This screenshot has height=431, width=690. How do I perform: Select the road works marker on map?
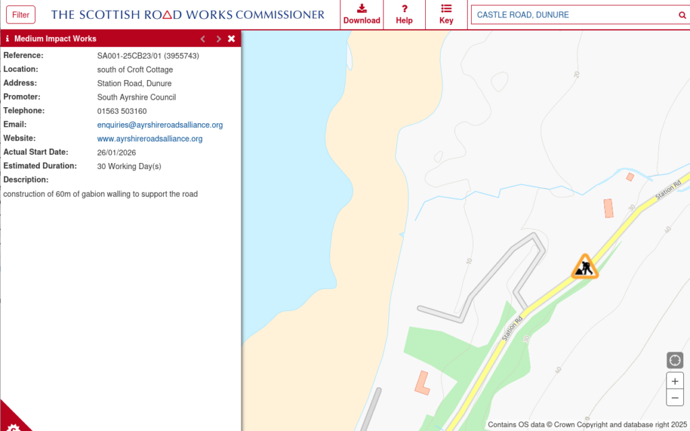(584, 267)
